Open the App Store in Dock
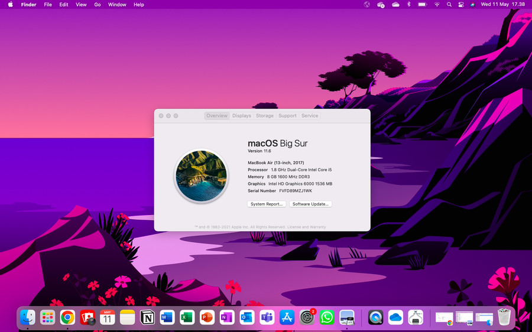Image resolution: width=532 pixels, height=332 pixels. [287, 318]
